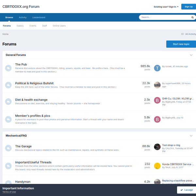Click Diet & health exchange bubble icon
Image resolution: width=196 pixels, height=196 pixels.
[8, 102]
